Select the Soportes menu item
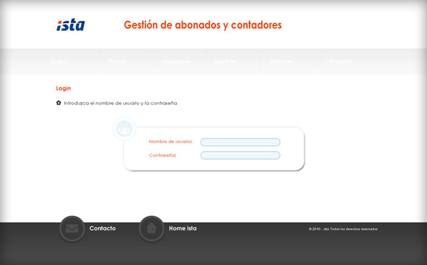The width and height of the screenshot is (427, 265). 340,62
